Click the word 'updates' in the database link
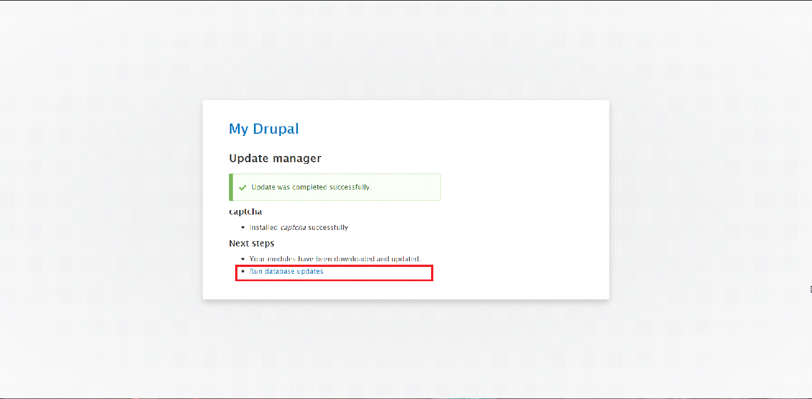Screen dimensions: 812x399 point(310,272)
